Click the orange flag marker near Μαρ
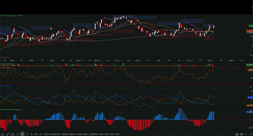The image size is (253, 136). click(x=51, y=29)
